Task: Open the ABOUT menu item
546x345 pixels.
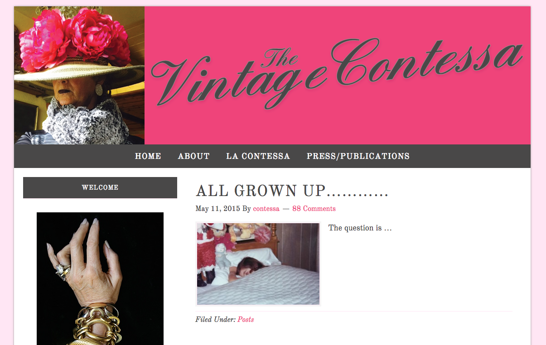Action: click(194, 156)
